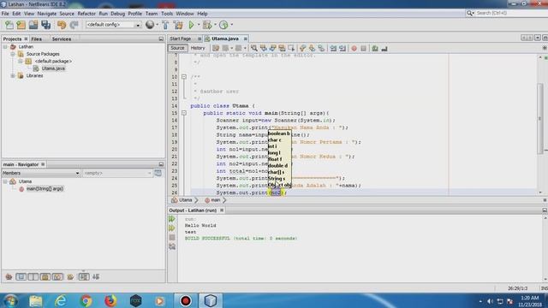548x308 pixels.
Task: Click the Search (Ctrl+I) input field
Action: (x=510, y=13)
